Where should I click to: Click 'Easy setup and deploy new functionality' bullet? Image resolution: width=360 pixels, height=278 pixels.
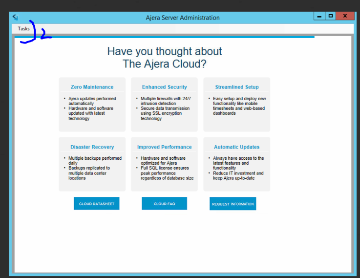(x=239, y=106)
